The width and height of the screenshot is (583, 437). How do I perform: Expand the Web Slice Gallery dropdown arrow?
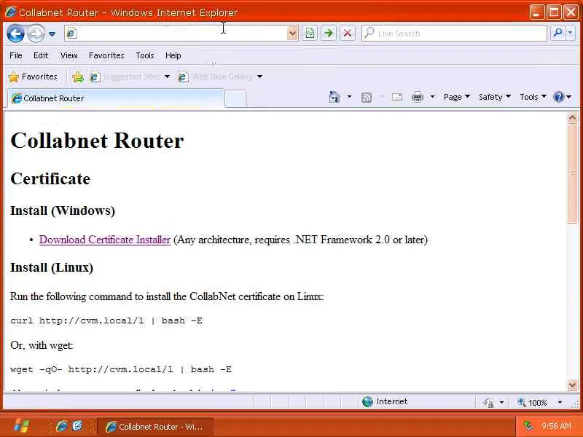coord(260,77)
